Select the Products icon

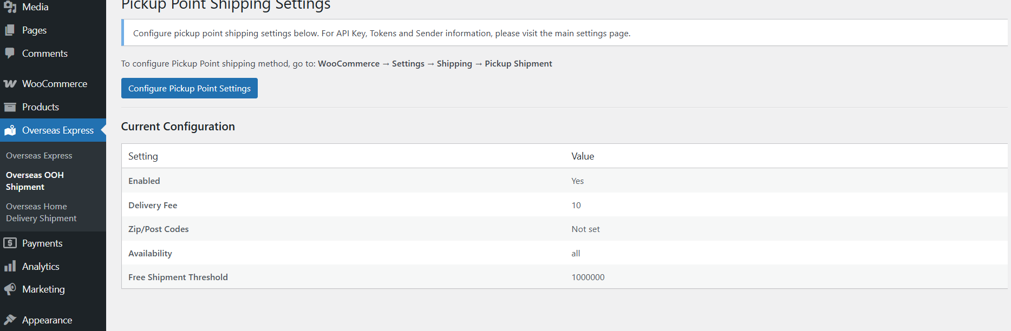coord(10,107)
